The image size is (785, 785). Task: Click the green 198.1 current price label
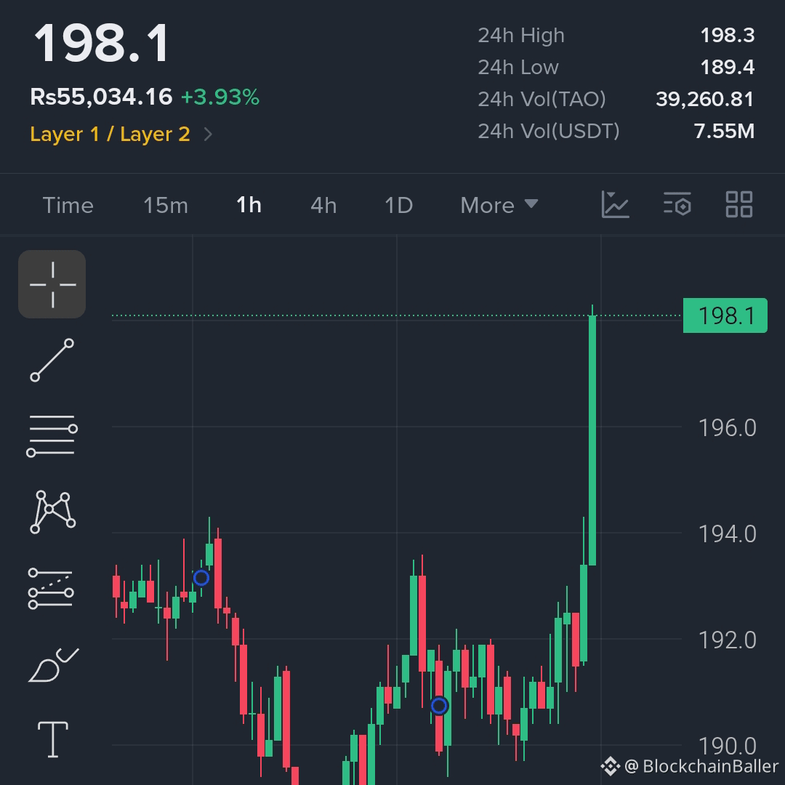tap(725, 315)
